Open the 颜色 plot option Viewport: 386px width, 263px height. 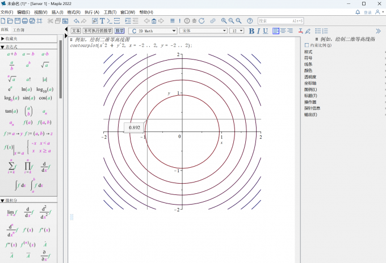(308, 70)
